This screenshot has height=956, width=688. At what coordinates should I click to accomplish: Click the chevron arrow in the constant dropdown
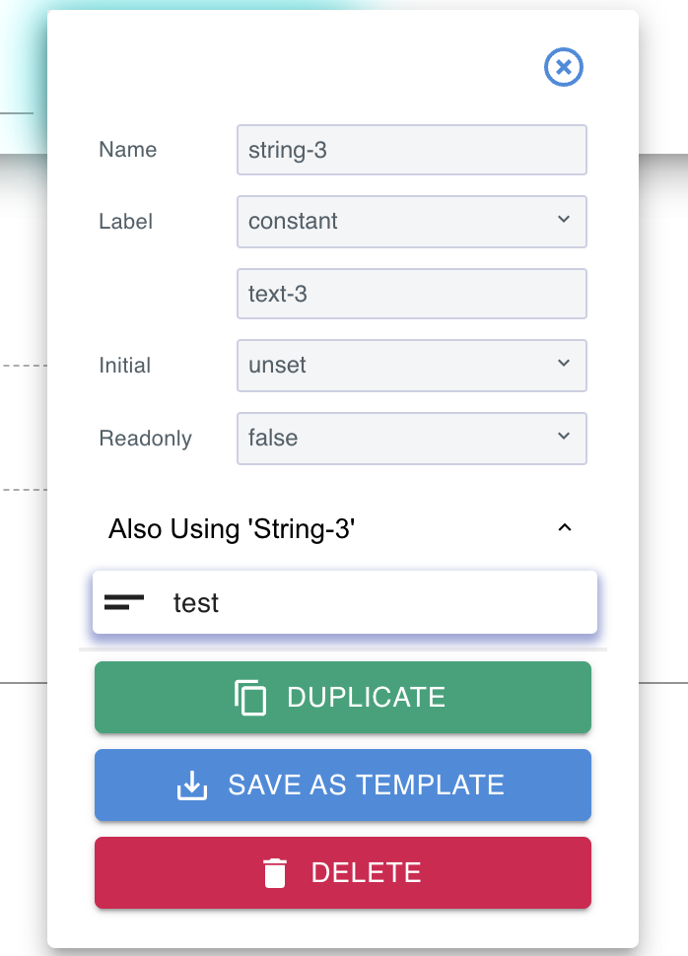point(564,220)
